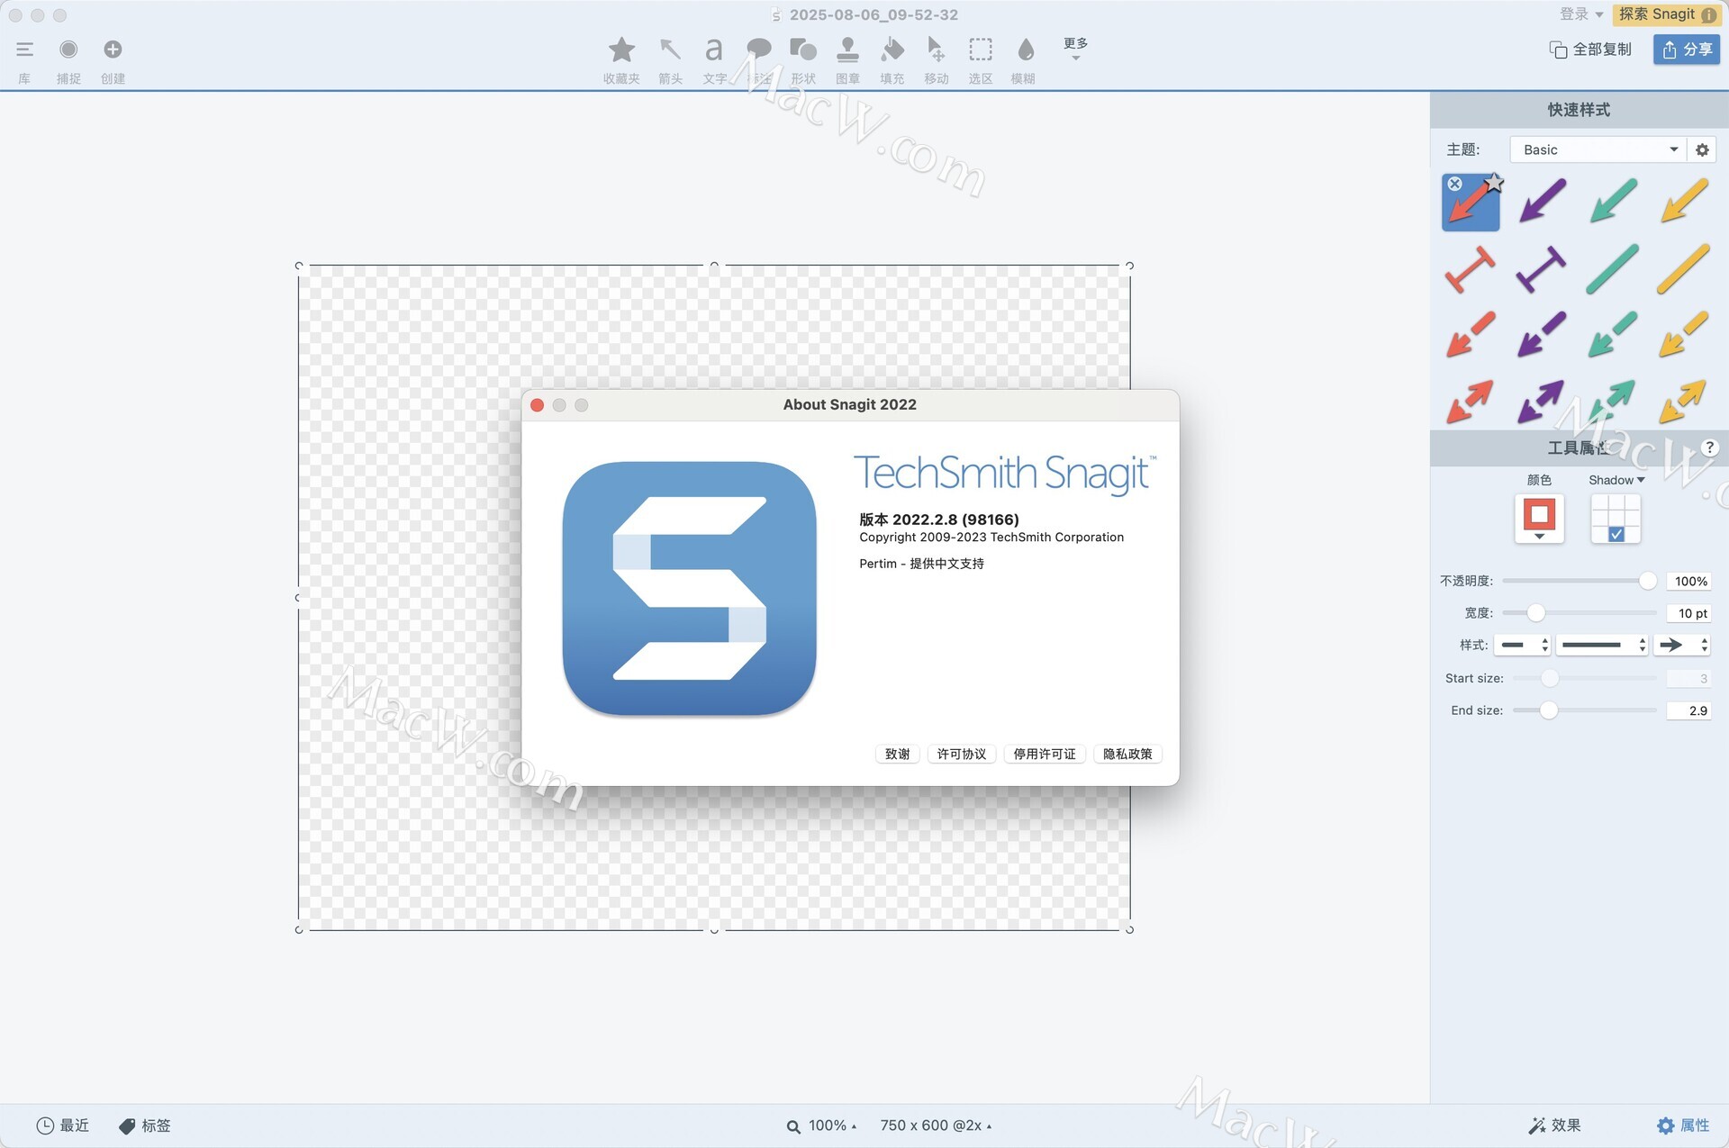Select the Stamp (图章) tool
Screen dimensions: 1729x1148
tap(847, 50)
